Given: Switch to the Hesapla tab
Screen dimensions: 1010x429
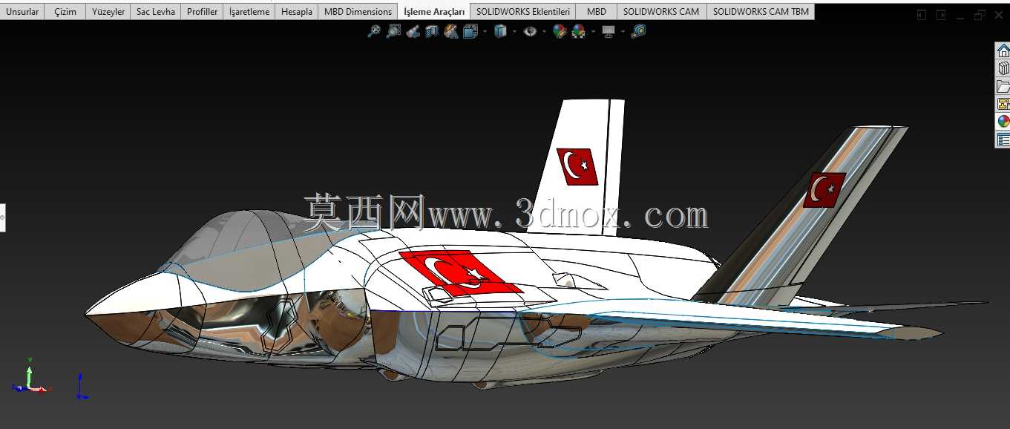Looking at the screenshot, I should (297, 12).
